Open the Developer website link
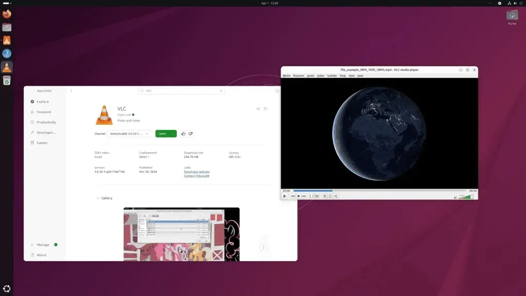The image size is (526, 296). pos(197,172)
